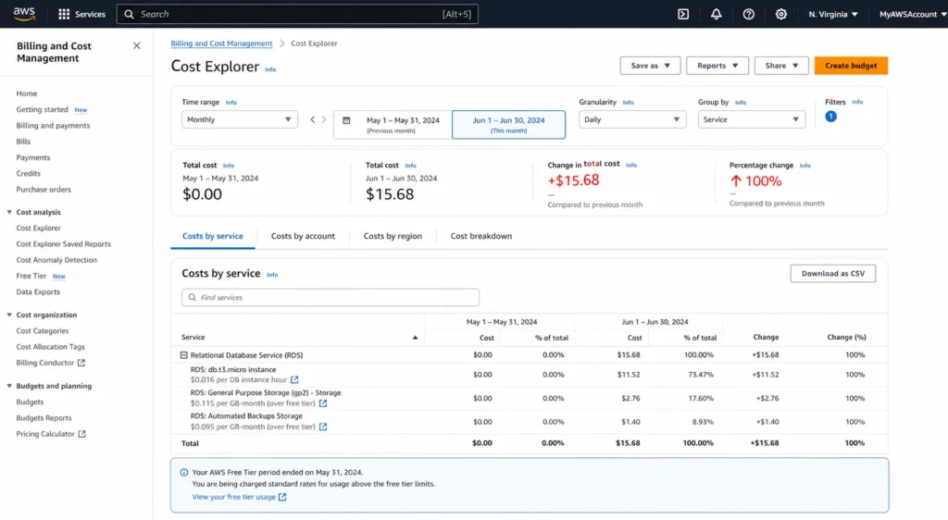Click Info next to Change in total cost
The width and height of the screenshot is (948, 520).
(x=631, y=165)
